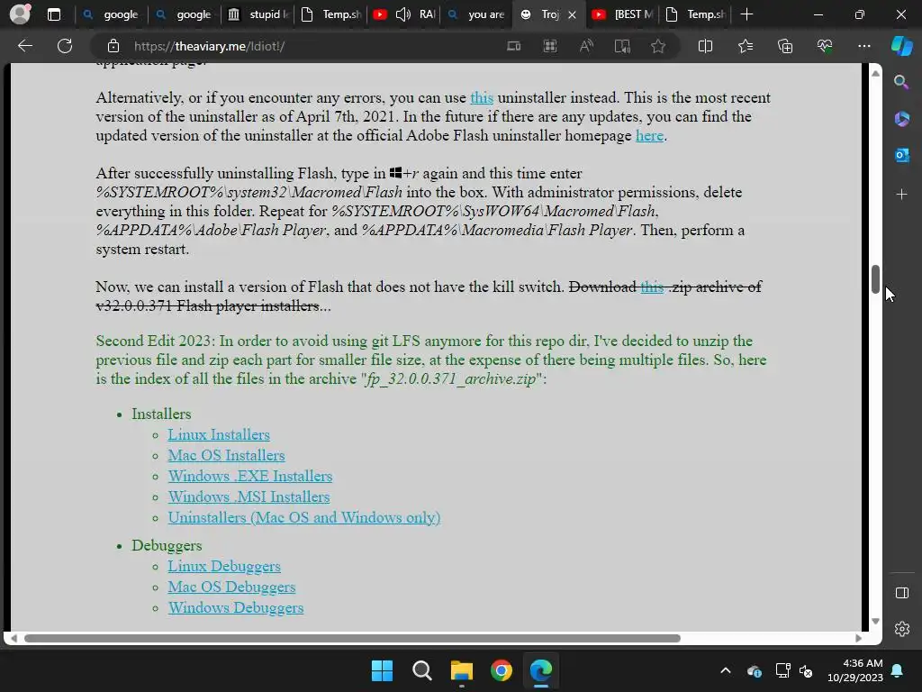Switch to the RAI YouTube tab
The height and width of the screenshot is (692, 922).
coord(404,14)
